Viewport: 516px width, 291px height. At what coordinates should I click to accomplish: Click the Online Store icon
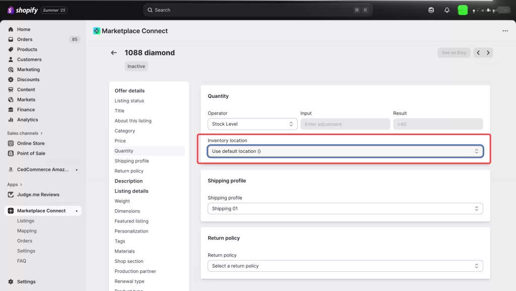pyautogui.click(x=11, y=143)
